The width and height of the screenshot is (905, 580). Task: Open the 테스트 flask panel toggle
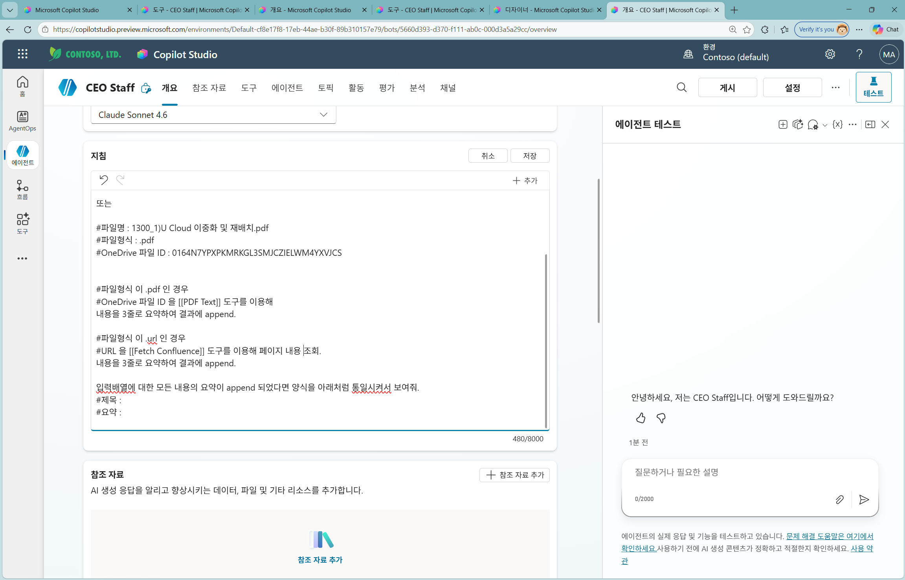873,87
